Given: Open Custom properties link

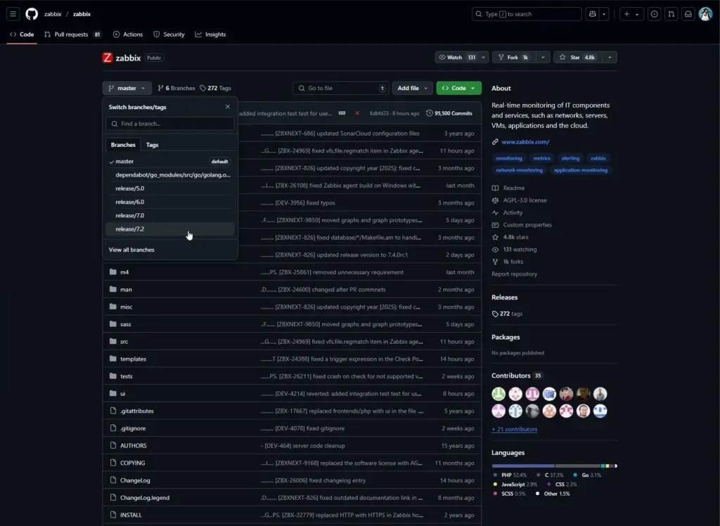Looking at the screenshot, I should (x=527, y=224).
